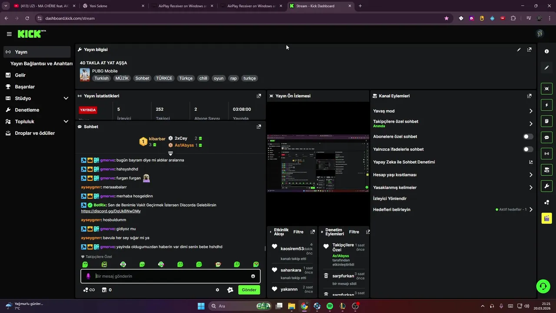Toggle the document widget icon in right sidebar

pyautogui.click(x=546, y=121)
